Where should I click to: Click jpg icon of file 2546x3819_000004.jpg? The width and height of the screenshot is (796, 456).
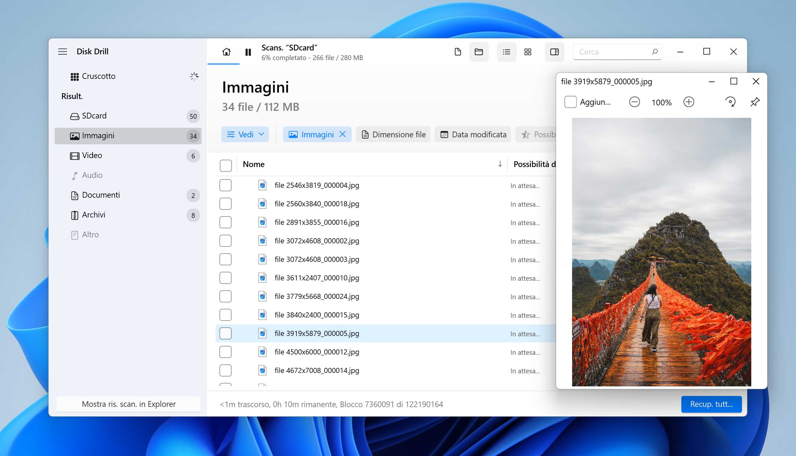tap(262, 185)
